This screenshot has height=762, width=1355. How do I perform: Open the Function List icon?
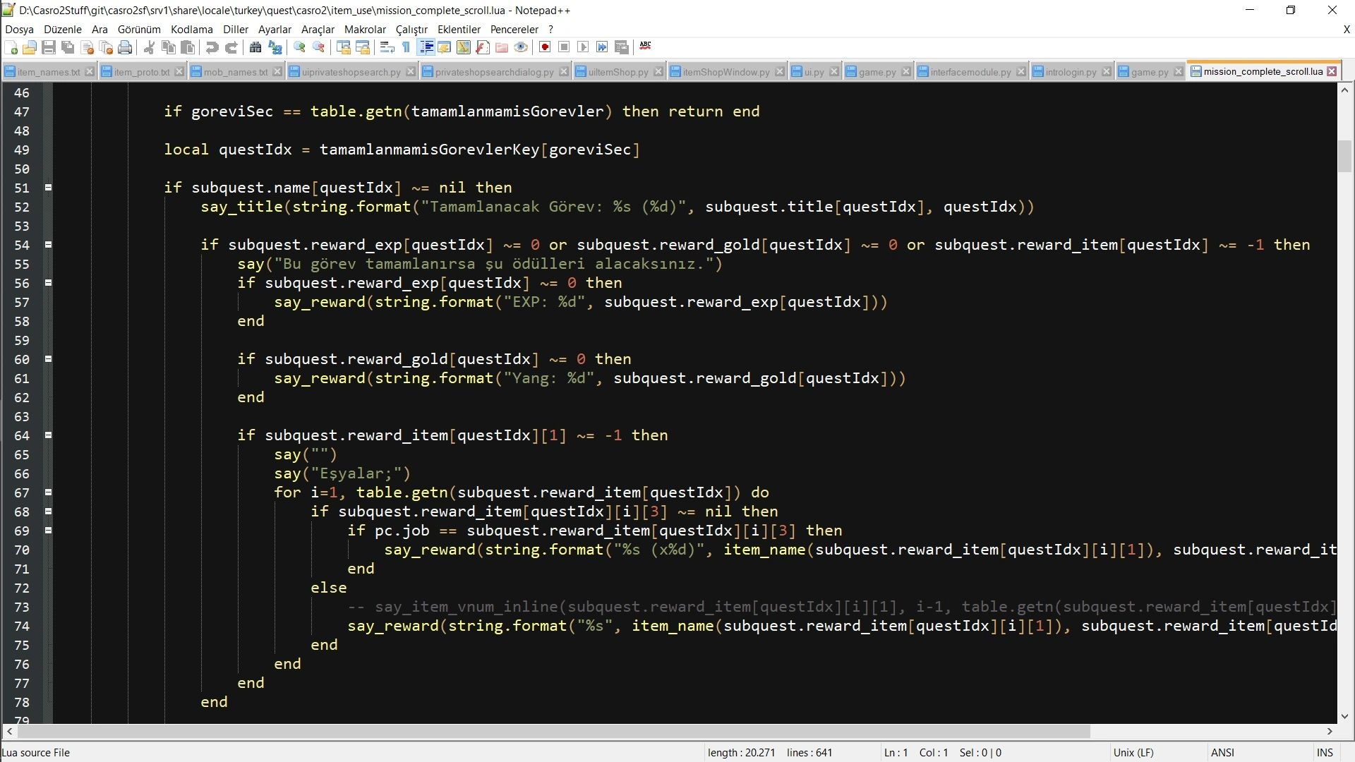(483, 47)
